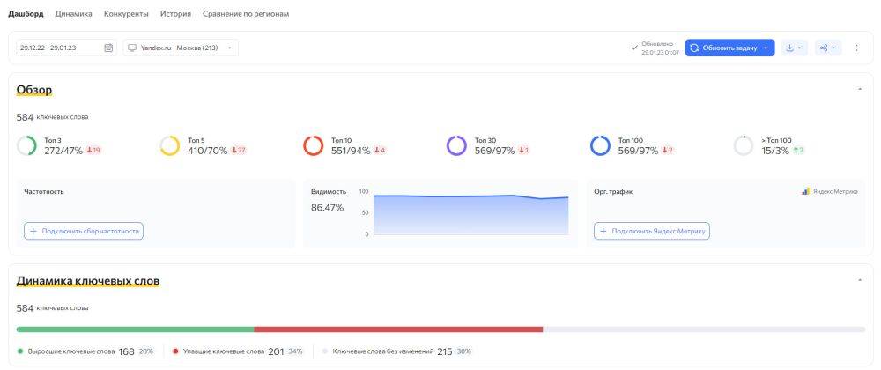Viewport: 881px width, 370px height.
Task: Click the red Топ 10 ring chart
Action: [314, 145]
